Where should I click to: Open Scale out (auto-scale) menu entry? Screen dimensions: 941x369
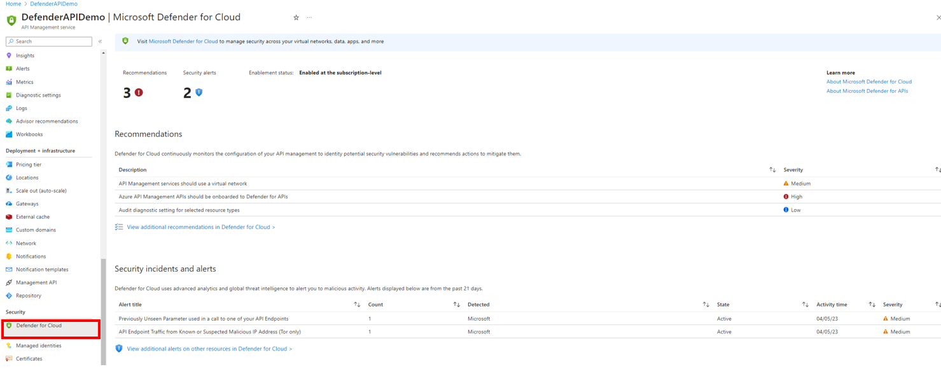pos(41,191)
